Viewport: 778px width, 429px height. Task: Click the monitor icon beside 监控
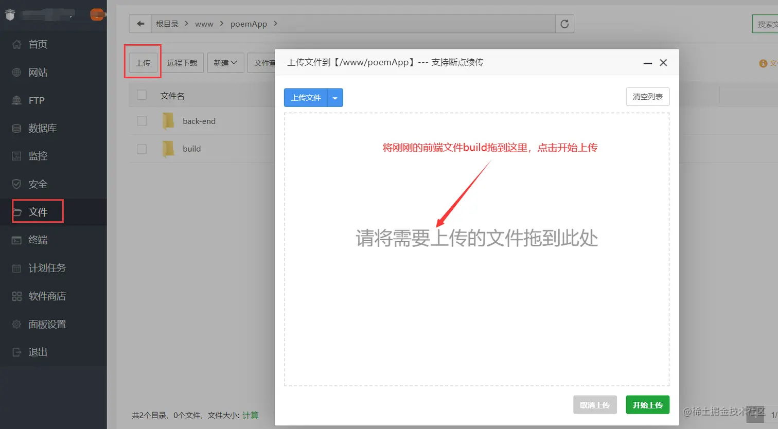pyautogui.click(x=16, y=156)
